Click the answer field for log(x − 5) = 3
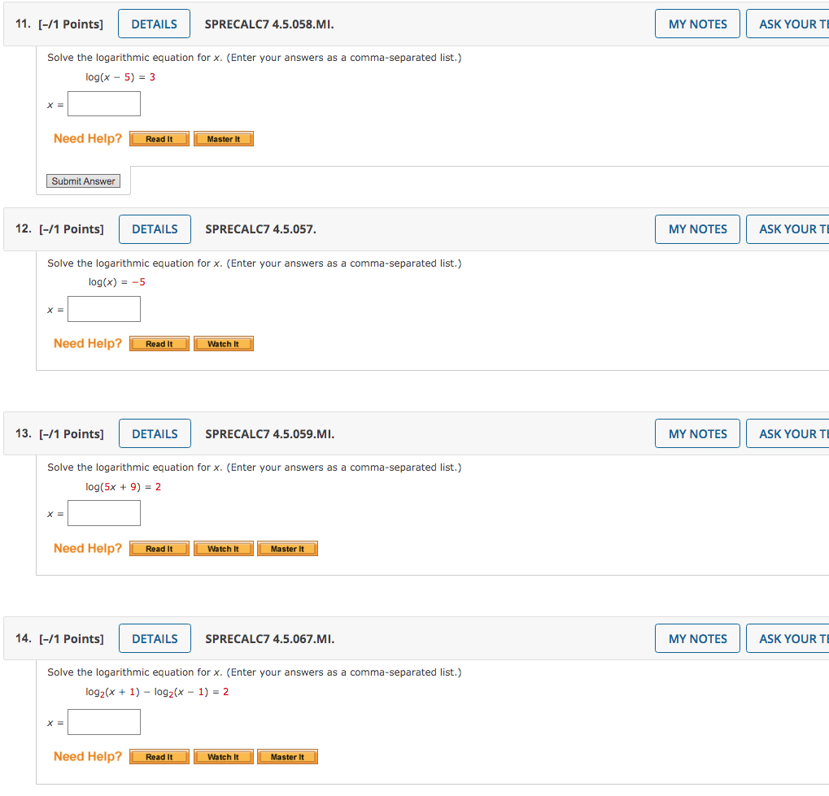 point(103,103)
